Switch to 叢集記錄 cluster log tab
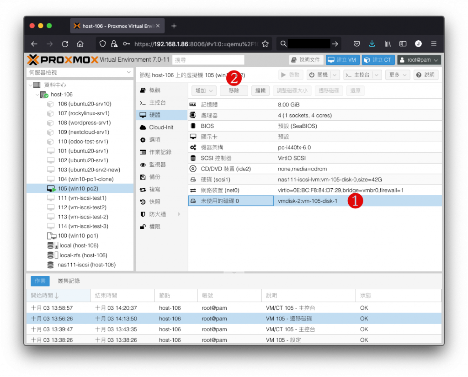 pos(69,281)
